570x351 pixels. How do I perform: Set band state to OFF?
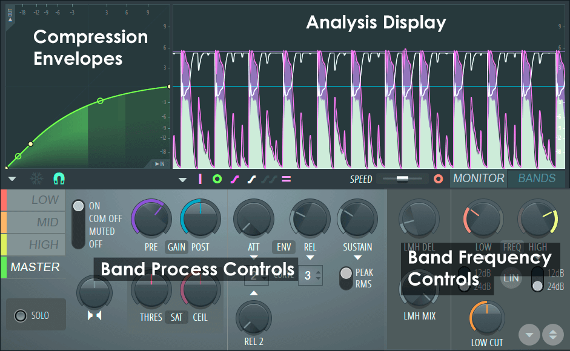[96, 244]
